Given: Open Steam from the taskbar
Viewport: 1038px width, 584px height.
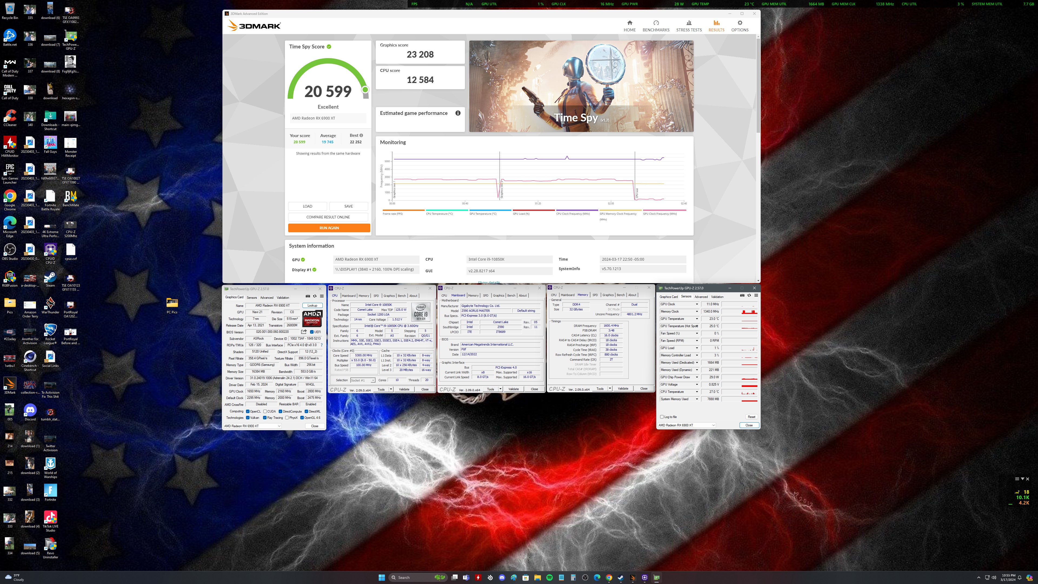Looking at the screenshot, I should 621,578.
